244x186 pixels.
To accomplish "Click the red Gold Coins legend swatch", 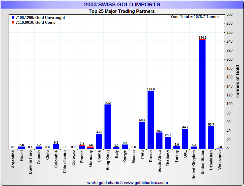I will [x=13, y=22].
